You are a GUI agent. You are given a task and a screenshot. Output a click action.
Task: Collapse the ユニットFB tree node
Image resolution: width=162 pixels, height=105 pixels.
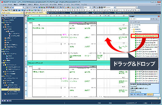131,27
